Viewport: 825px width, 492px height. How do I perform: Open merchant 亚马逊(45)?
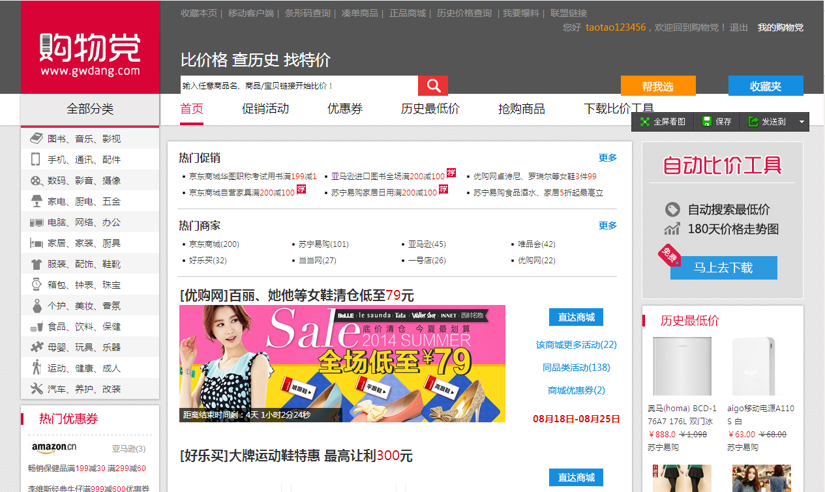pos(427,244)
